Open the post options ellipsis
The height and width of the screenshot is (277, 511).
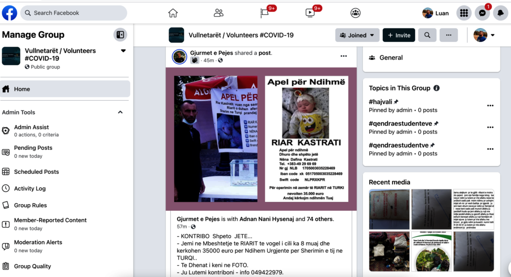pyautogui.click(x=343, y=56)
